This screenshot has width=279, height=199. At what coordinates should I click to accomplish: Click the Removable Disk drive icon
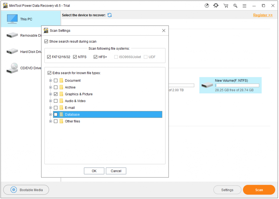(x=12, y=35)
